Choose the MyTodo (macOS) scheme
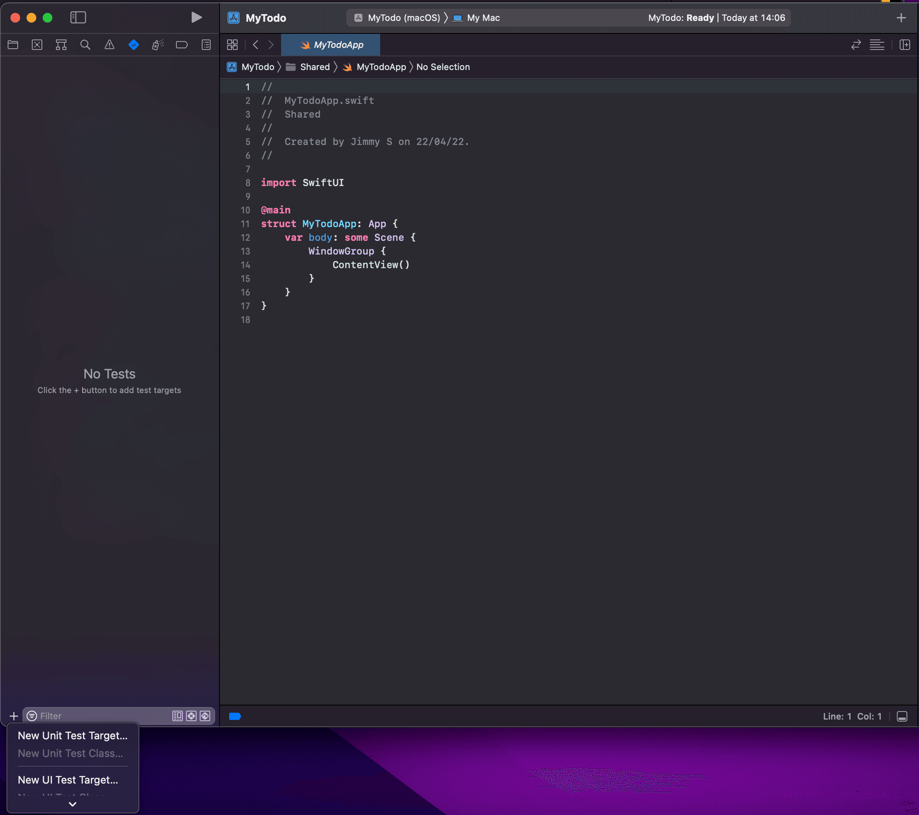Viewport: 919px width, 815px height. point(397,18)
